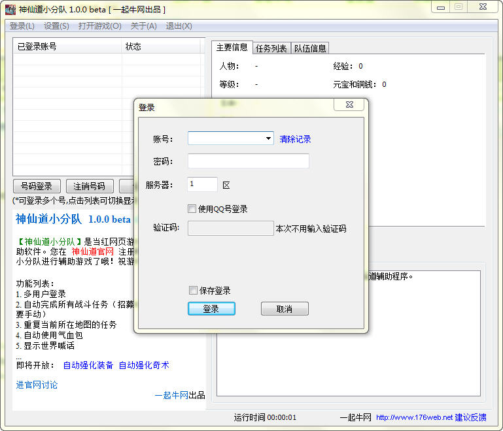
Task: Click the 号码登录 button
Action: click(37, 186)
